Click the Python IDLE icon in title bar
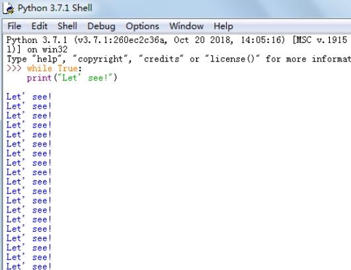Viewport: 351px width, 270px height. (x=9, y=9)
